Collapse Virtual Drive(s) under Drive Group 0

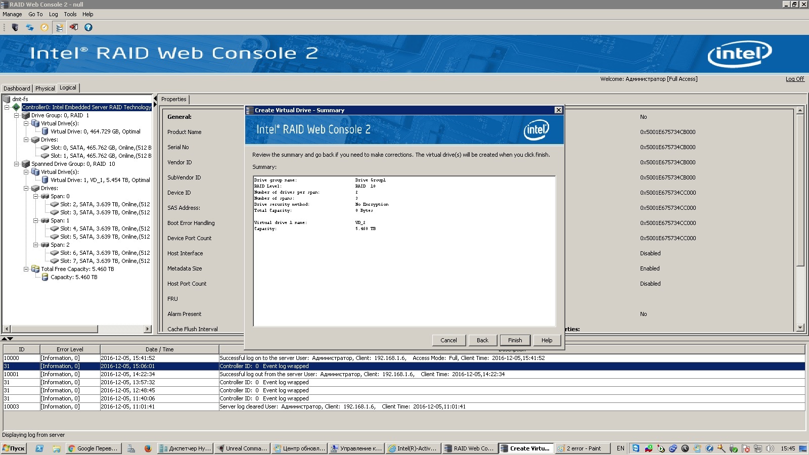26,123
